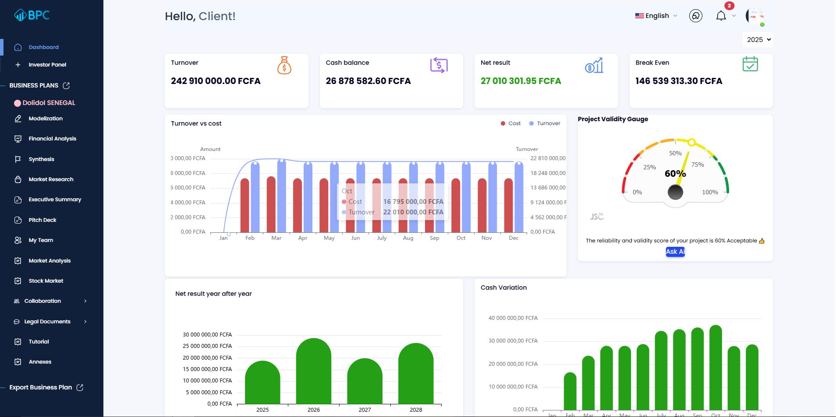Image resolution: width=836 pixels, height=417 pixels.
Task: Click the headset support icon
Action: point(695,16)
